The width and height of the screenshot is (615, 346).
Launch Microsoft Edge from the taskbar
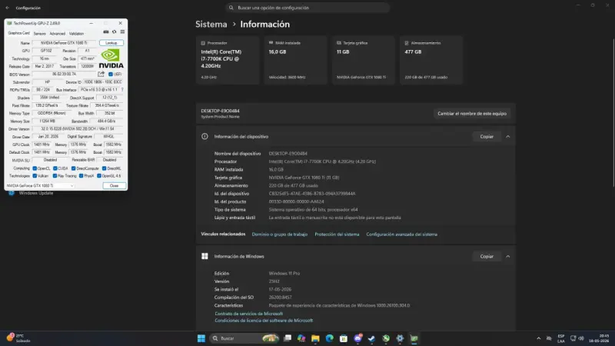[330, 338]
